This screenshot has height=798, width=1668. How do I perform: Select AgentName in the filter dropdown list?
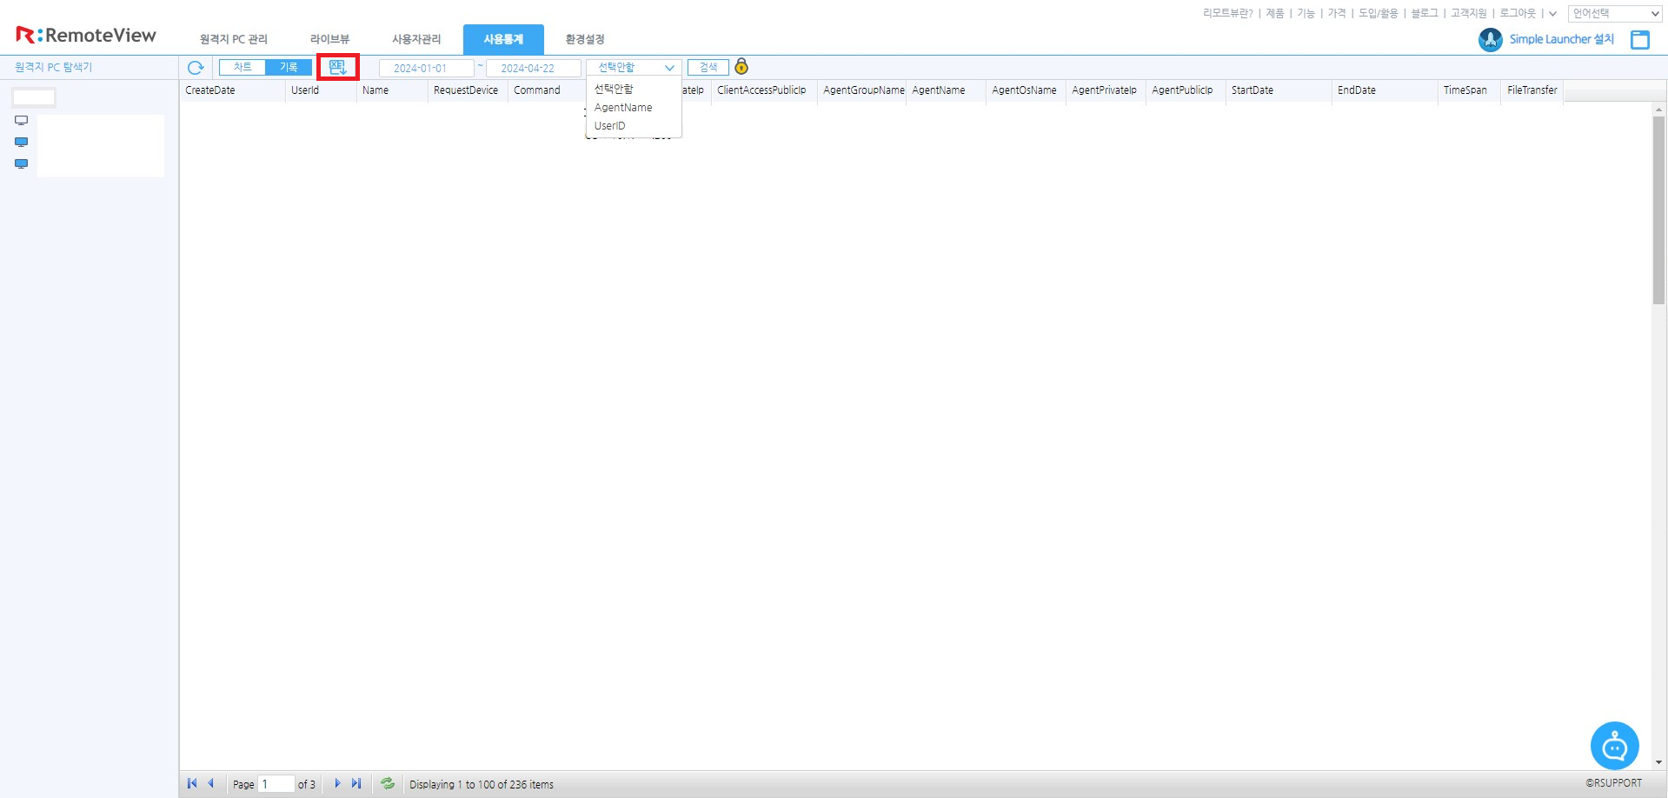click(623, 108)
